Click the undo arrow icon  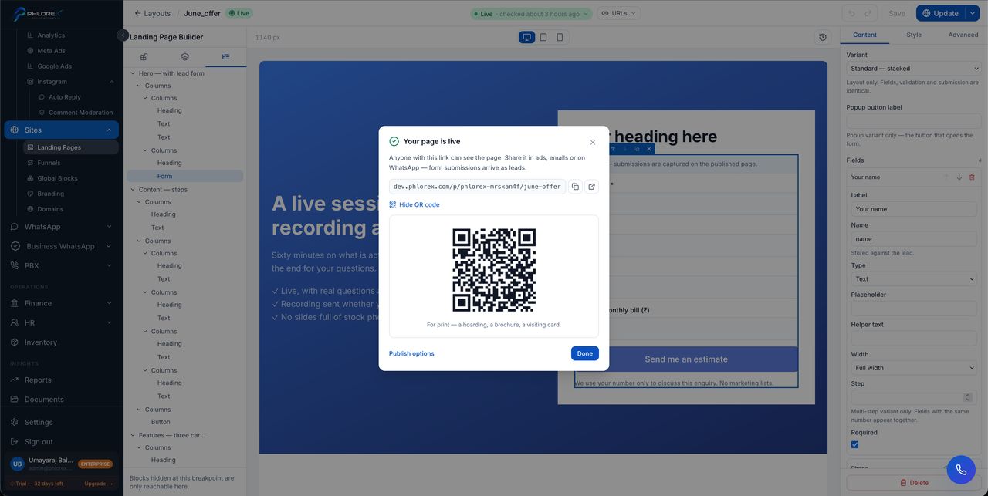852,13
